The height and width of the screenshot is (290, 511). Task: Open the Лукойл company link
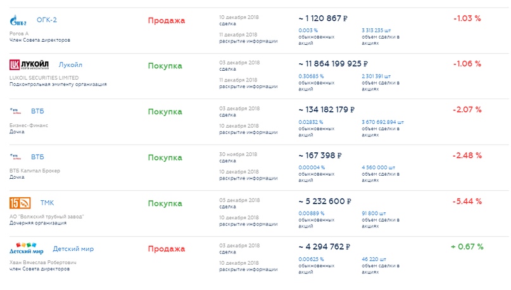click(x=70, y=65)
